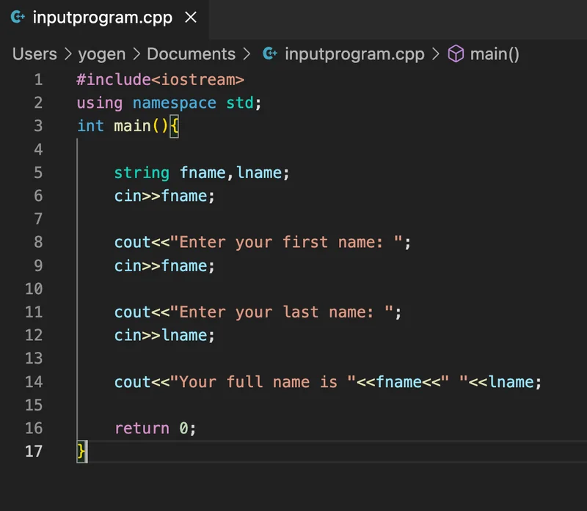
Task: Click the cube symbol icon beside main()
Action: point(456,54)
